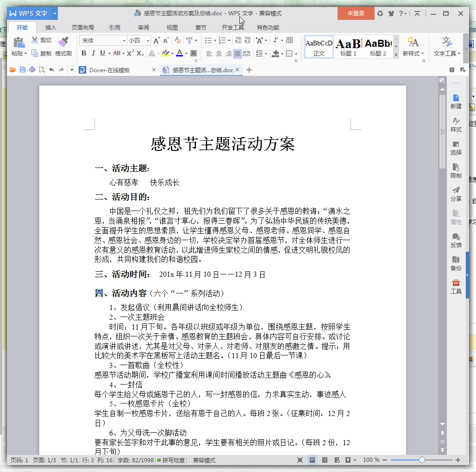Save document with the disk icon
Screen dimensions: 476x472
pyautogui.click(x=23, y=70)
